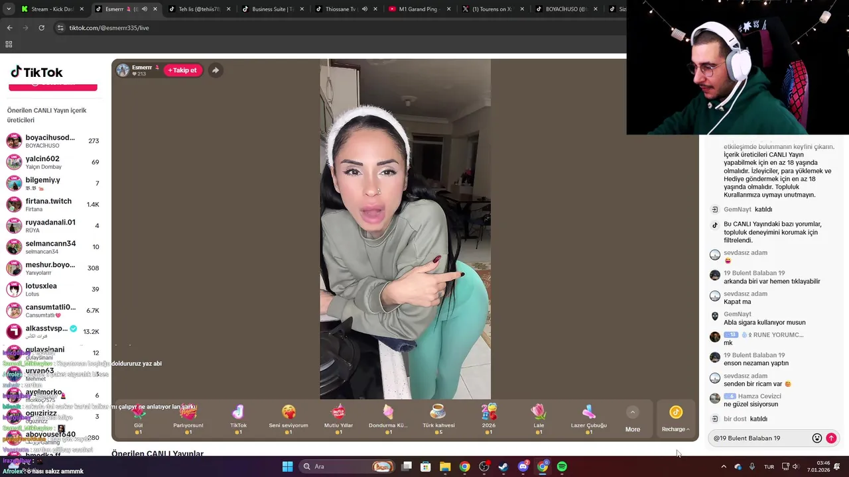The image size is (849, 477).
Task: Open Spotify from taskbar
Action: pos(562,466)
